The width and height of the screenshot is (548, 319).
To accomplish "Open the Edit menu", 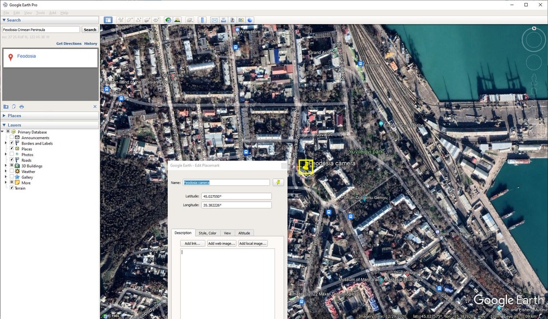I will (x=16, y=13).
